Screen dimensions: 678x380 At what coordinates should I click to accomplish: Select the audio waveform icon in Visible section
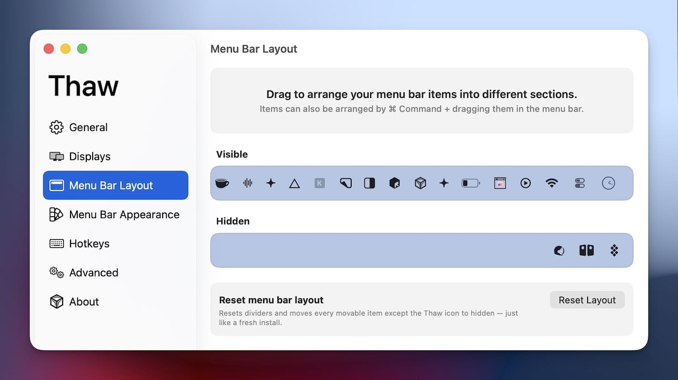point(248,183)
